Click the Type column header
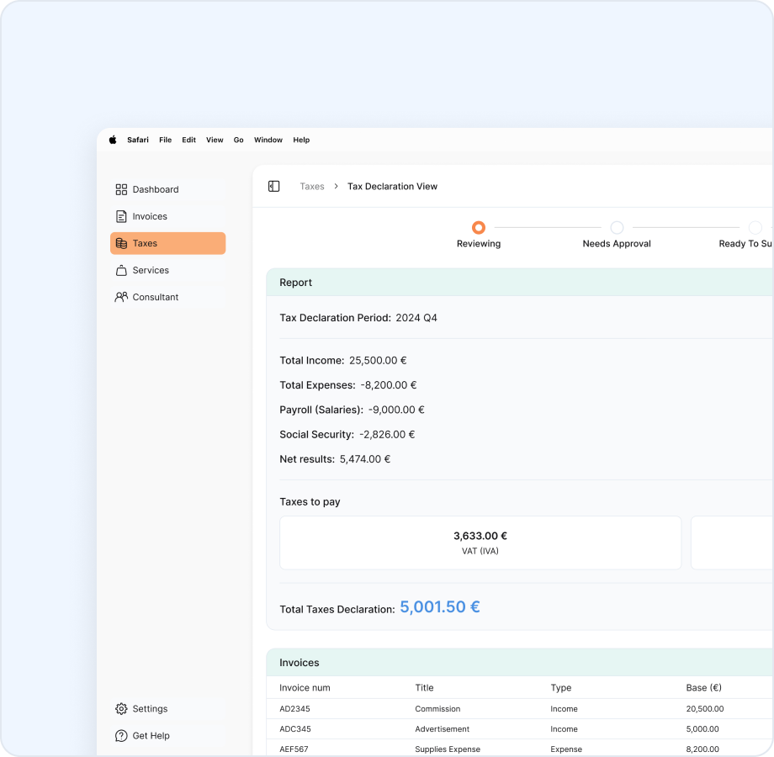 point(561,688)
